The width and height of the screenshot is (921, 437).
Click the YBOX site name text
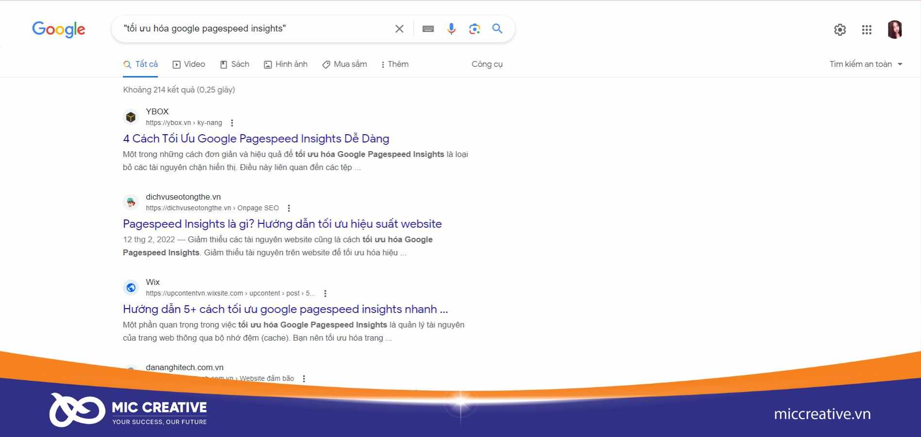pos(157,111)
